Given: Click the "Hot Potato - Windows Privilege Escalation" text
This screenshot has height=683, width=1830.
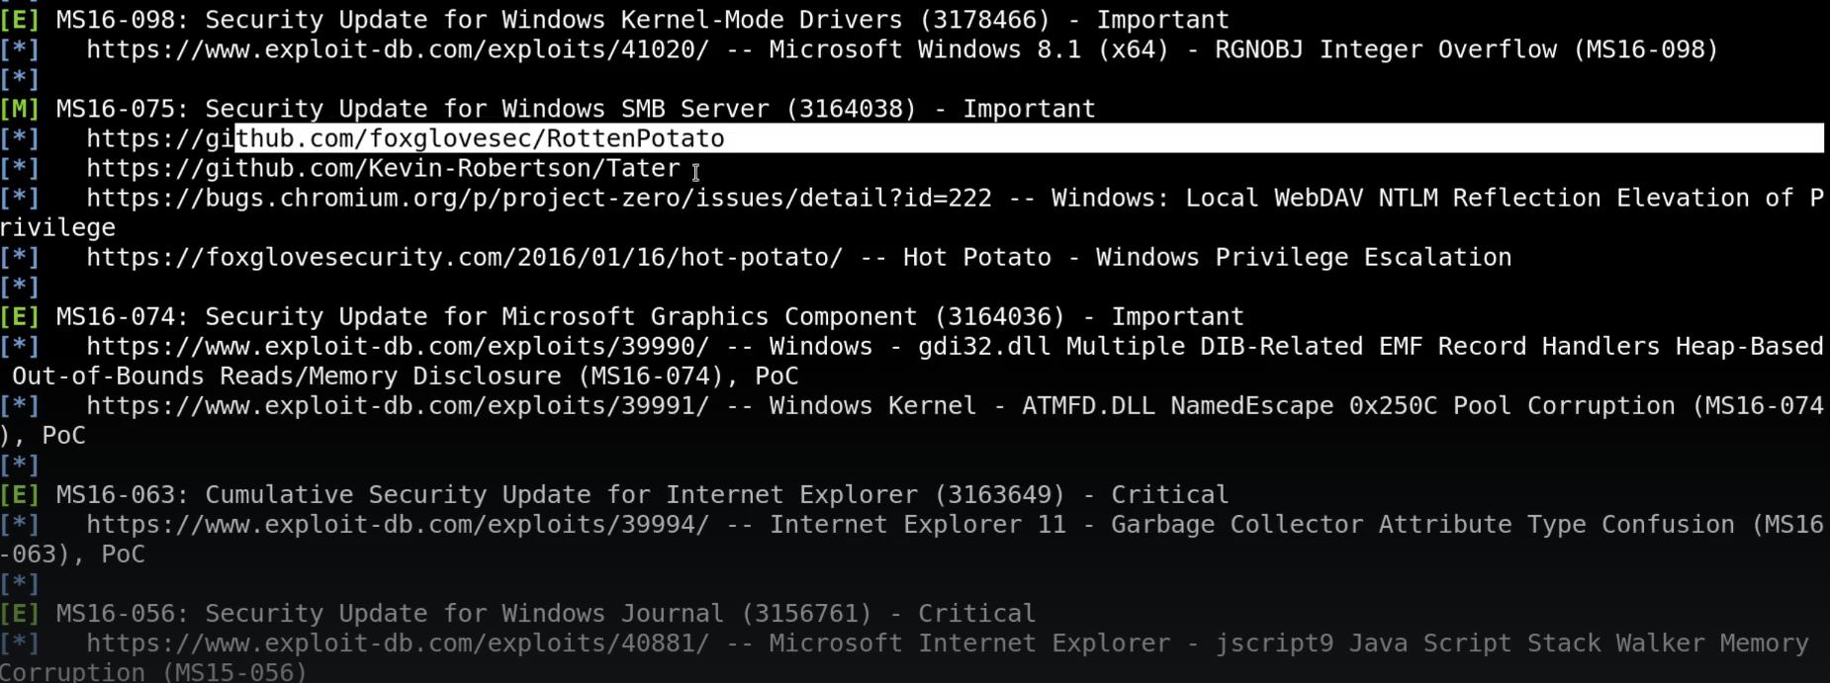Looking at the screenshot, I should click(x=1207, y=257).
